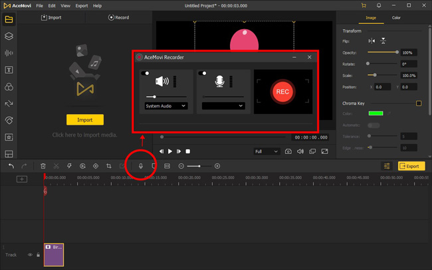Toggle system audio recording switch
Viewport: 432px width, 270px height.
click(145, 73)
